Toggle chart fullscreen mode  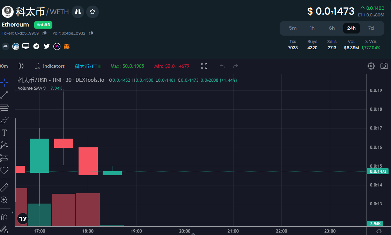(x=204, y=66)
